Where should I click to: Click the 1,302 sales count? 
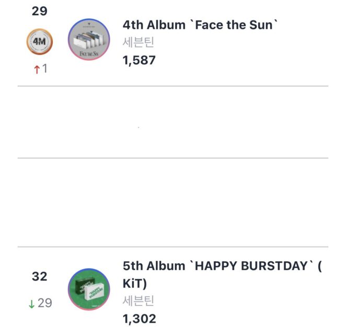[x=139, y=318]
